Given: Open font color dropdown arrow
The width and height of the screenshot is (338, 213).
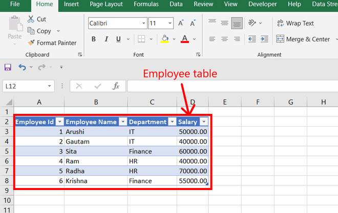Looking at the screenshot, I should pos(194,39).
